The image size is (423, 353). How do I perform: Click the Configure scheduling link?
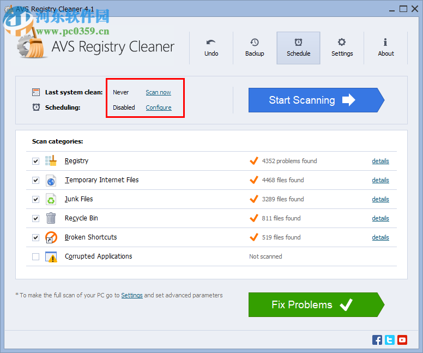[x=159, y=107]
